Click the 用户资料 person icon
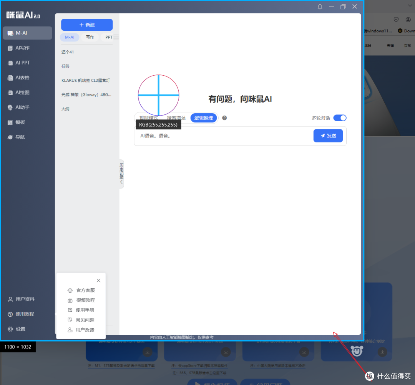The height and width of the screenshot is (385, 415). (x=10, y=299)
